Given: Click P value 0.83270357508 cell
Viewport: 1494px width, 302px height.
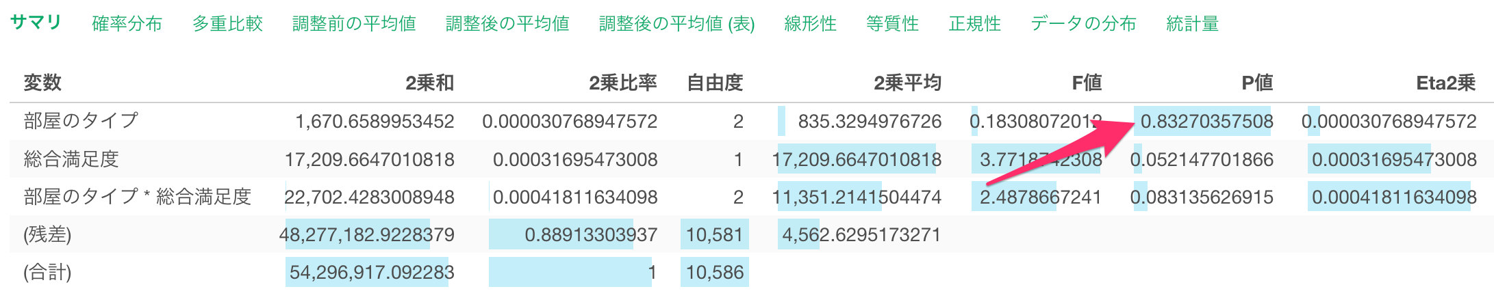Looking at the screenshot, I should pos(1206,122).
